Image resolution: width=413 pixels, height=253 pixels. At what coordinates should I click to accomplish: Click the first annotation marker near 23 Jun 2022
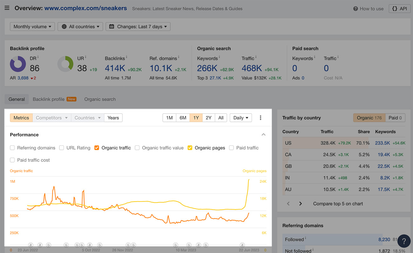30,245
